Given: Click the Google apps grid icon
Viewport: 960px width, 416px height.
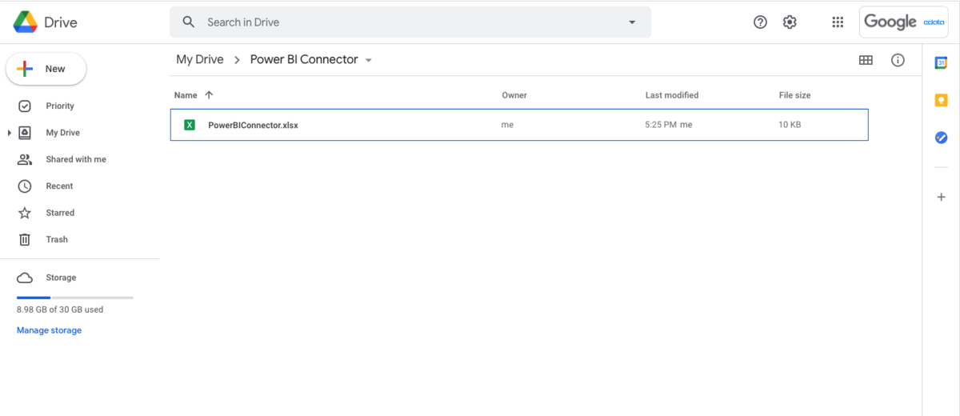Looking at the screenshot, I should (838, 22).
